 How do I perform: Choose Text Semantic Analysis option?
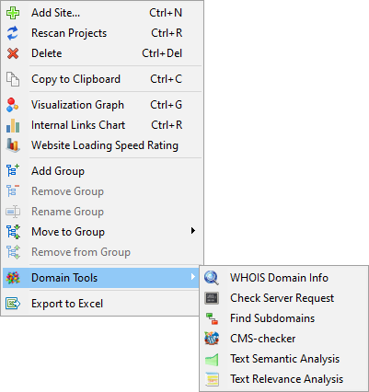pyautogui.click(x=283, y=359)
